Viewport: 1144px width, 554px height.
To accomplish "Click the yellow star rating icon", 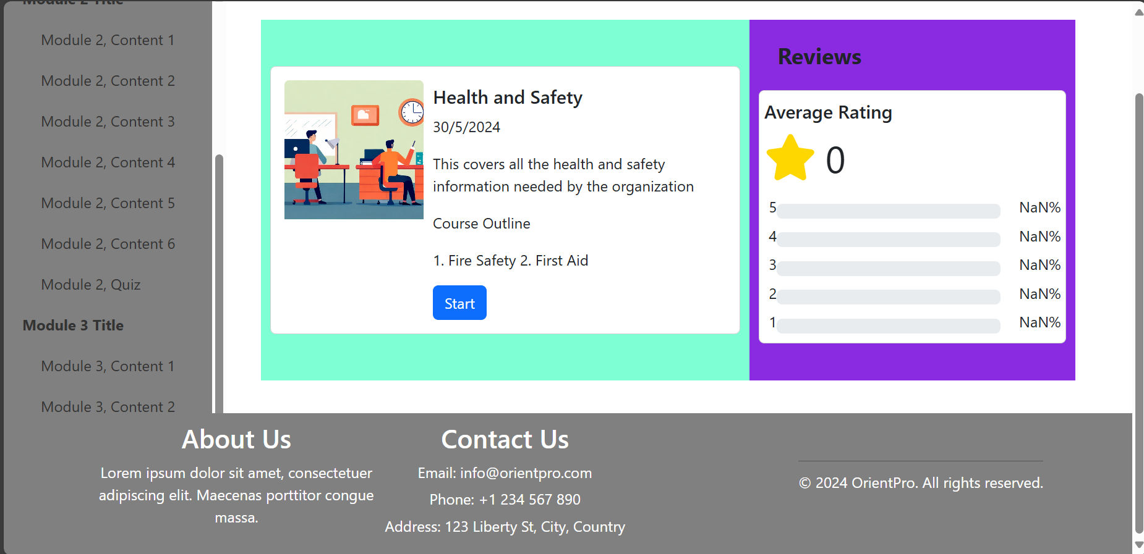I will point(790,158).
